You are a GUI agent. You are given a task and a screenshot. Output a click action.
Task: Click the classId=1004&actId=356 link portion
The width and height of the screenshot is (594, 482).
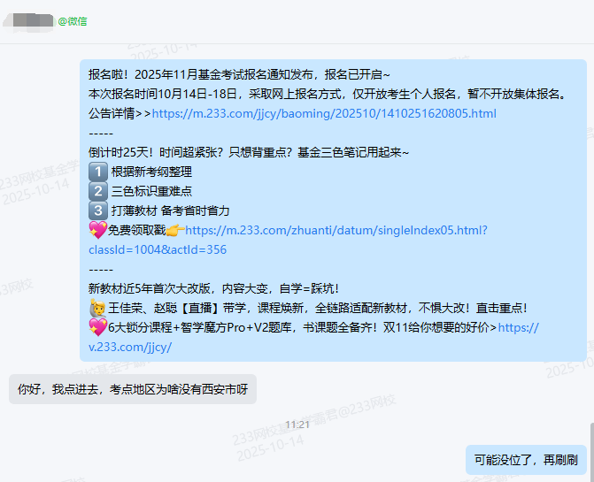(x=158, y=249)
